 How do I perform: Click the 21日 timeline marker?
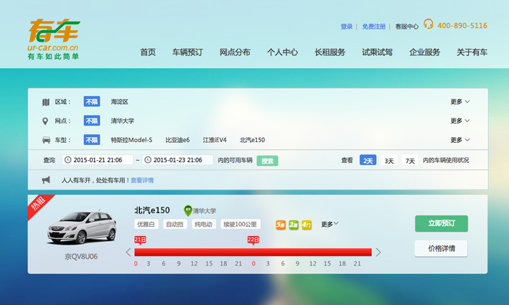pyautogui.click(x=140, y=240)
